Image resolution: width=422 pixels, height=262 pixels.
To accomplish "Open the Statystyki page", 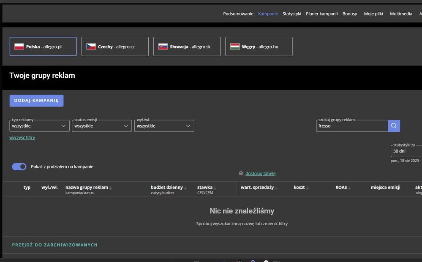I will coord(292,14).
